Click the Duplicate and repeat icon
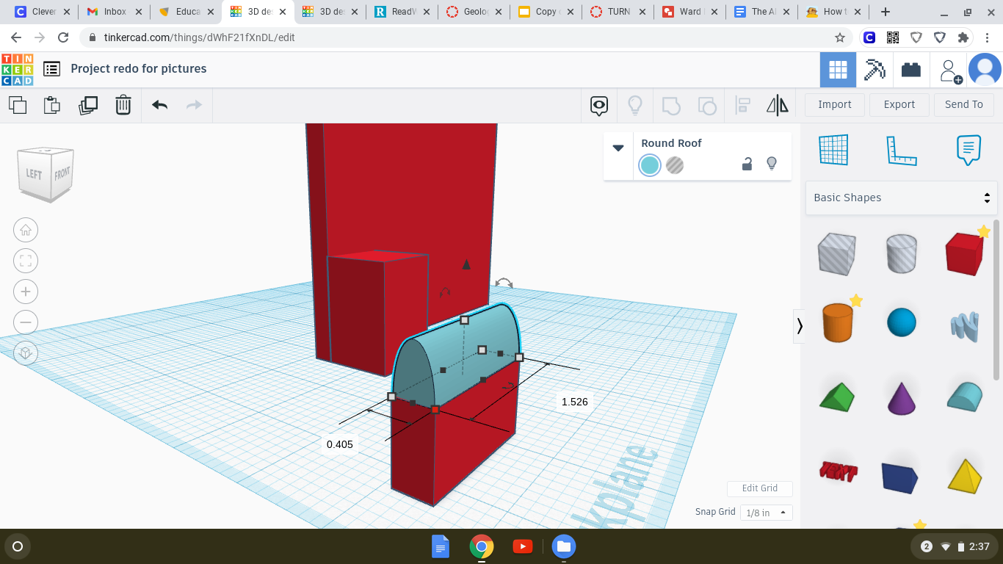Image resolution: width=1003 pixels, height=564 pixels. pos(88,105)
